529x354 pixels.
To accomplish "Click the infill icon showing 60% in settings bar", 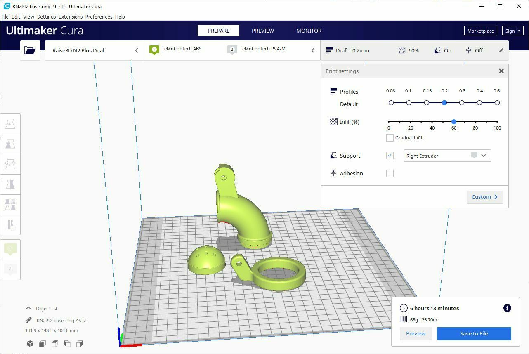I will click(402, 50).
